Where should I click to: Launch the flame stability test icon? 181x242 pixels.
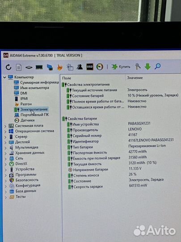(x=60, y=67)
